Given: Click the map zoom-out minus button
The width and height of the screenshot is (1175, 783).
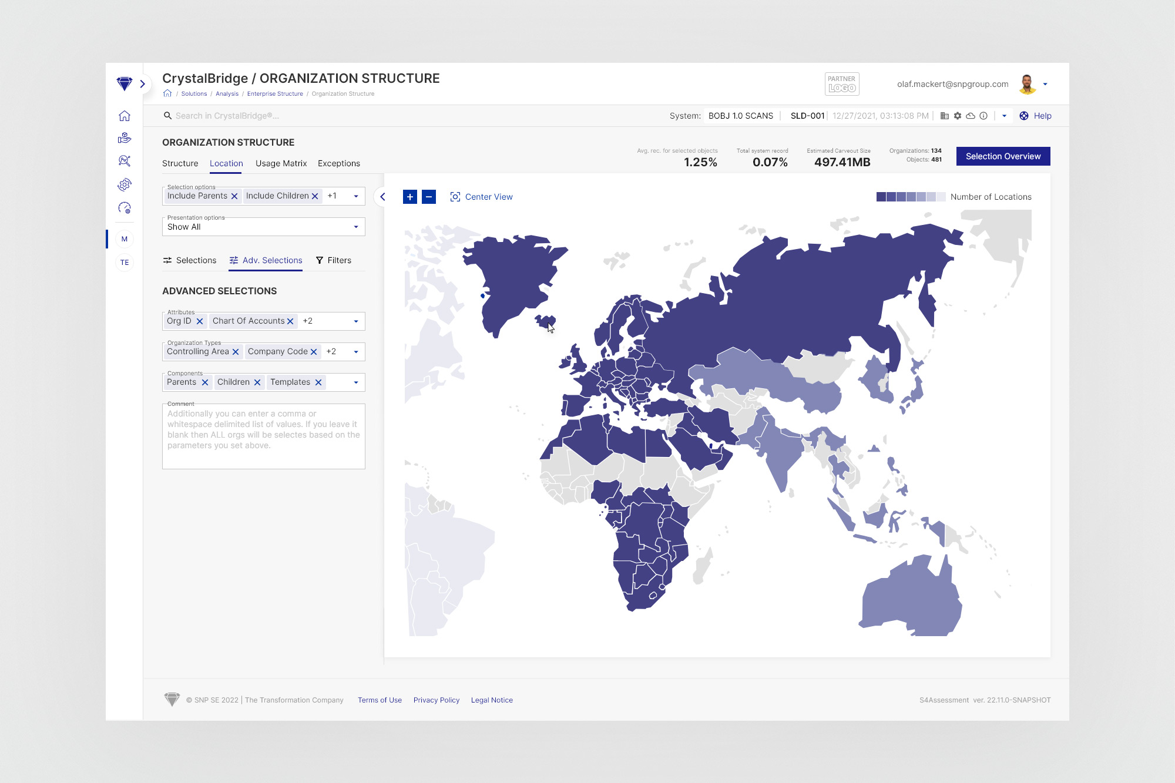Looking at the screenshot, I should click(x=429, y=197).
